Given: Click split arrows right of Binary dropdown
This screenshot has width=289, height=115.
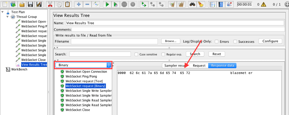Looking at the screenshot, I should 113,65.
